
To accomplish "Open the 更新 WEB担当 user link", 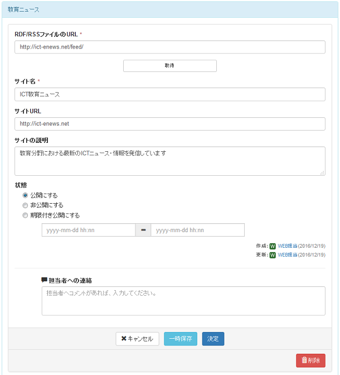I will (288, 255).
